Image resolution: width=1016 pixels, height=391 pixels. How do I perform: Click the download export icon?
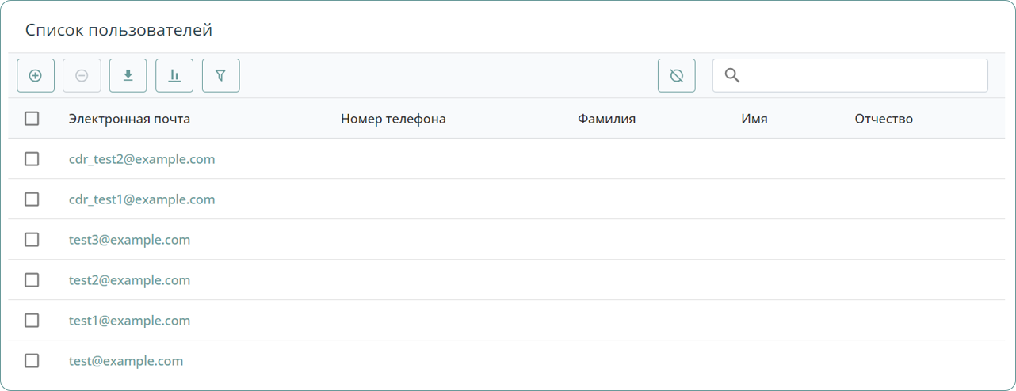point(128,76)
